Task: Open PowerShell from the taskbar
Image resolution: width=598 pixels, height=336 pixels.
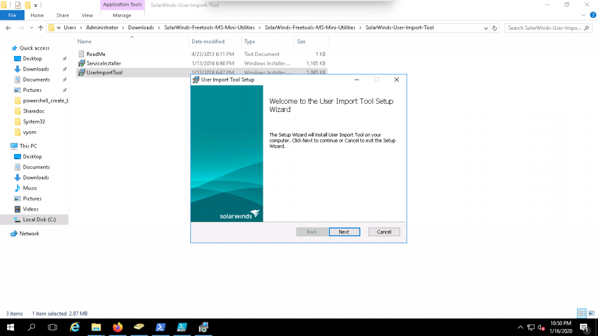Action: click(161, 327)
